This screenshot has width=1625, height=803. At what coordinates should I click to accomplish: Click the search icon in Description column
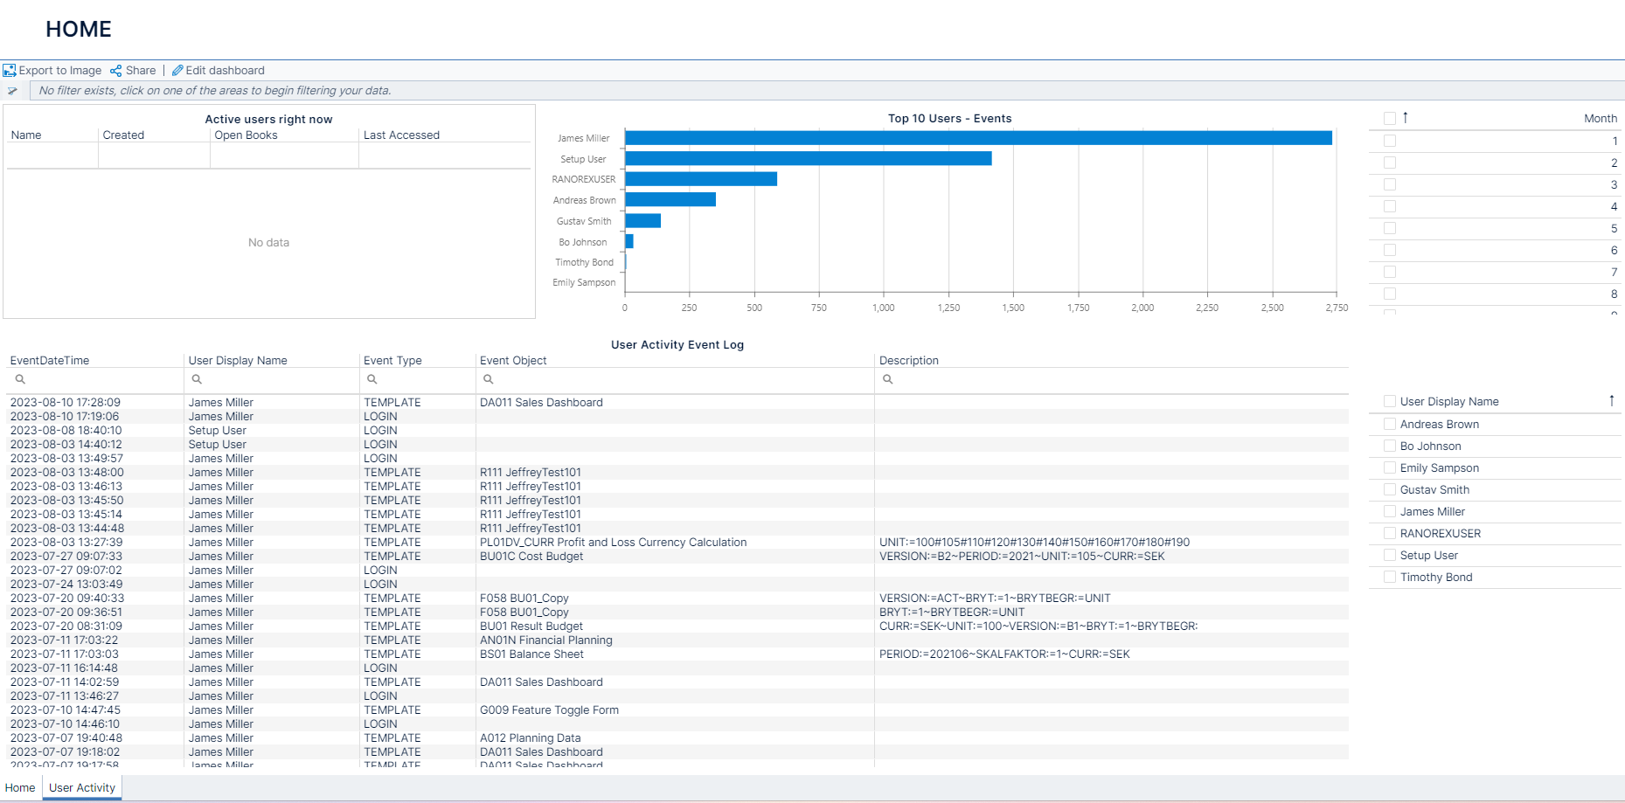[x=888, y=378]
